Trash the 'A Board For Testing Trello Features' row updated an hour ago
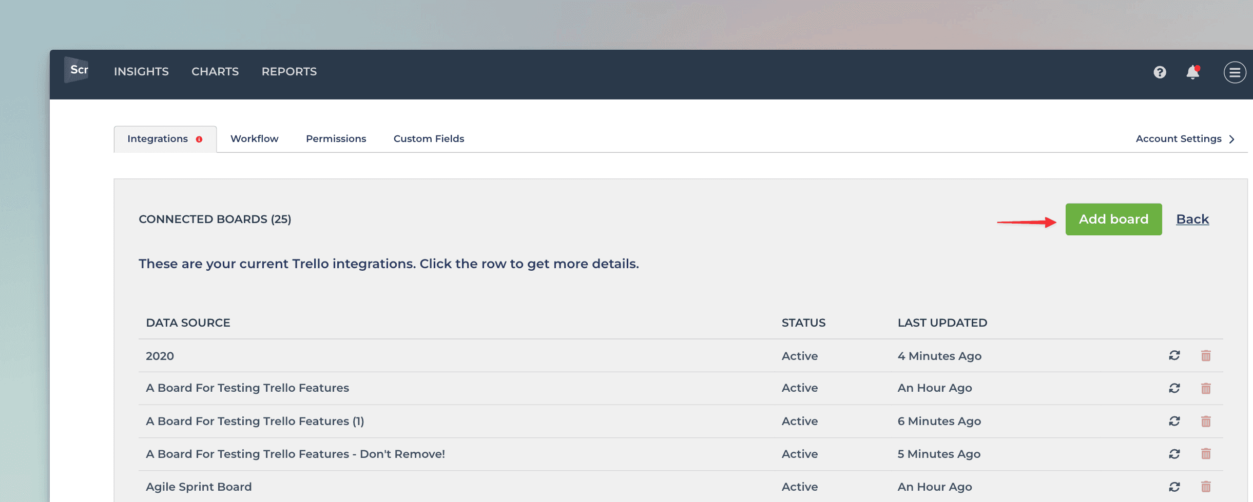Screen dimensions: 1253x502 (1206, 388)
